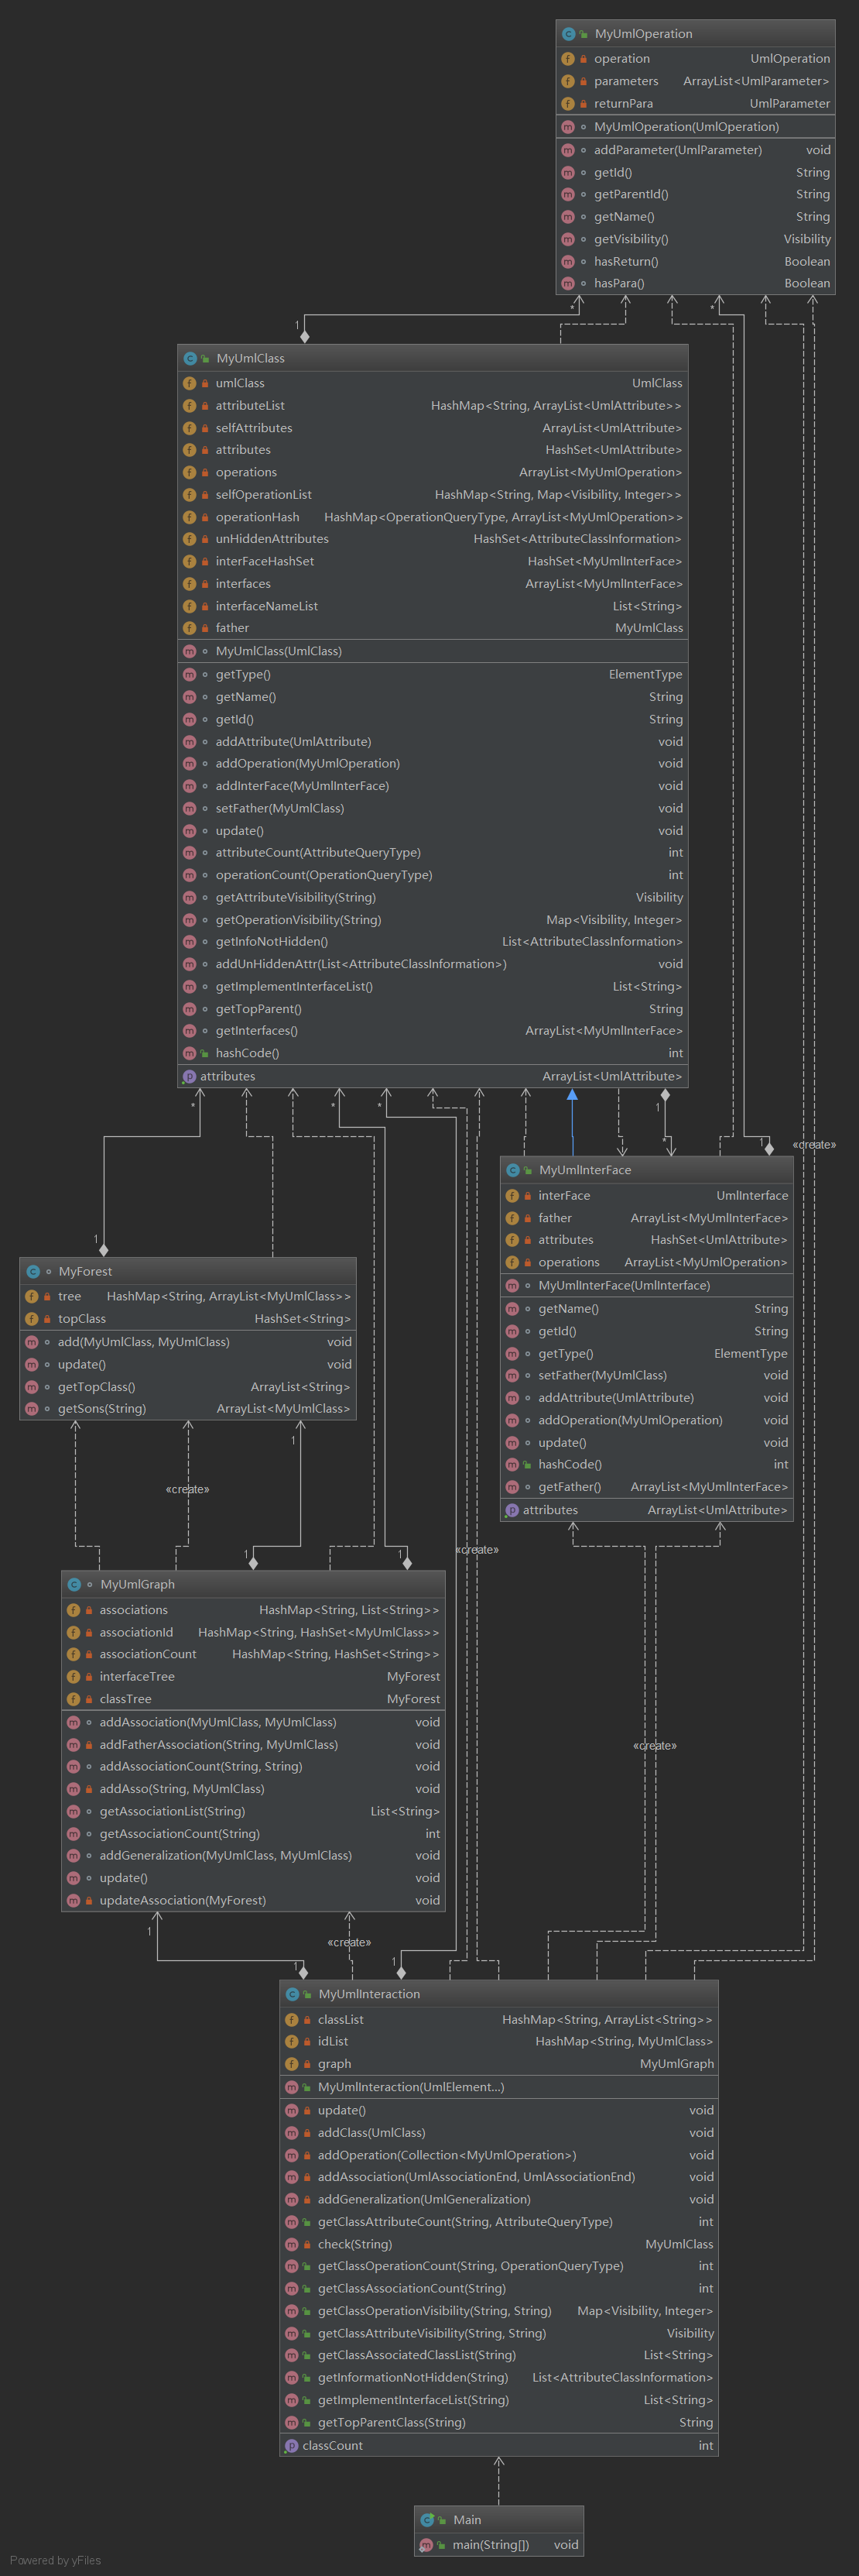The width and height of the screenshot is (859, 2576).
Task: Click the method icon beside hasReturn()
Action: [568, 261]
